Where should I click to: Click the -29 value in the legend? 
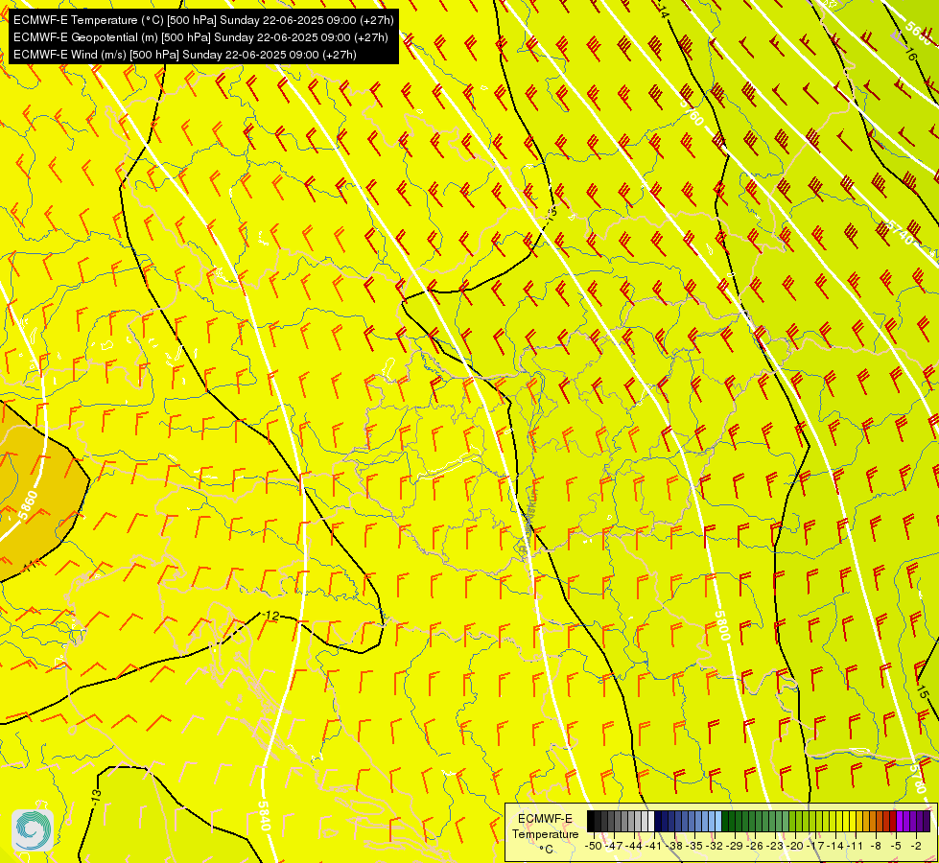coord(734,846)
